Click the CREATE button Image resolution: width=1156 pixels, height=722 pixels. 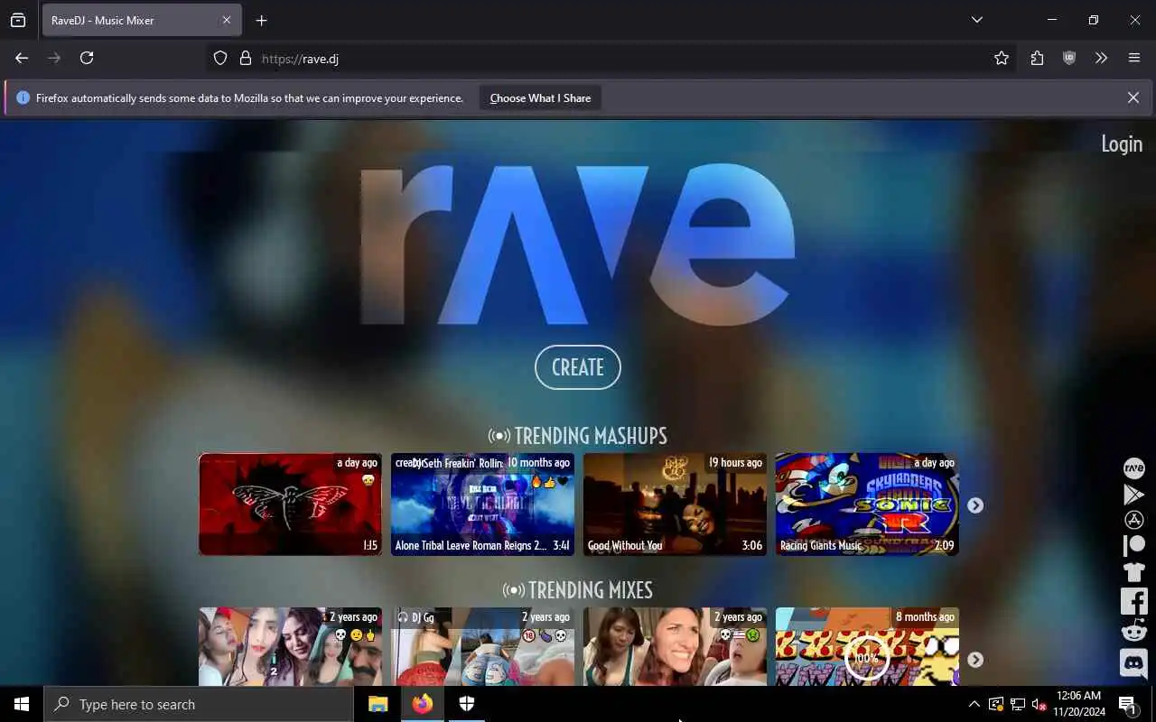click(x=578, y=367)
